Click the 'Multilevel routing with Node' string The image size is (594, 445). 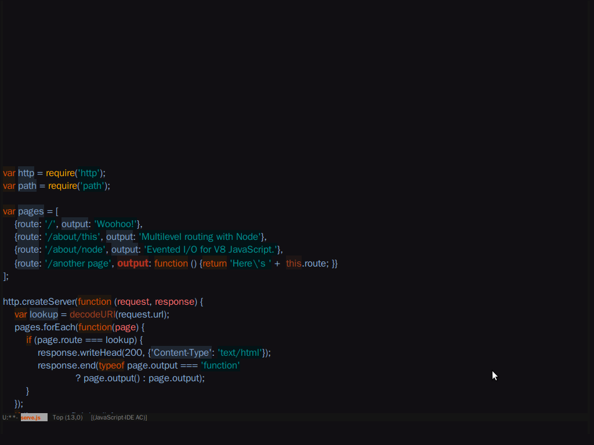[200, 237]
